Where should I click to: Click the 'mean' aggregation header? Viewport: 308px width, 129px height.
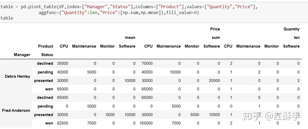pyautogui.click(x=130, y=38)
